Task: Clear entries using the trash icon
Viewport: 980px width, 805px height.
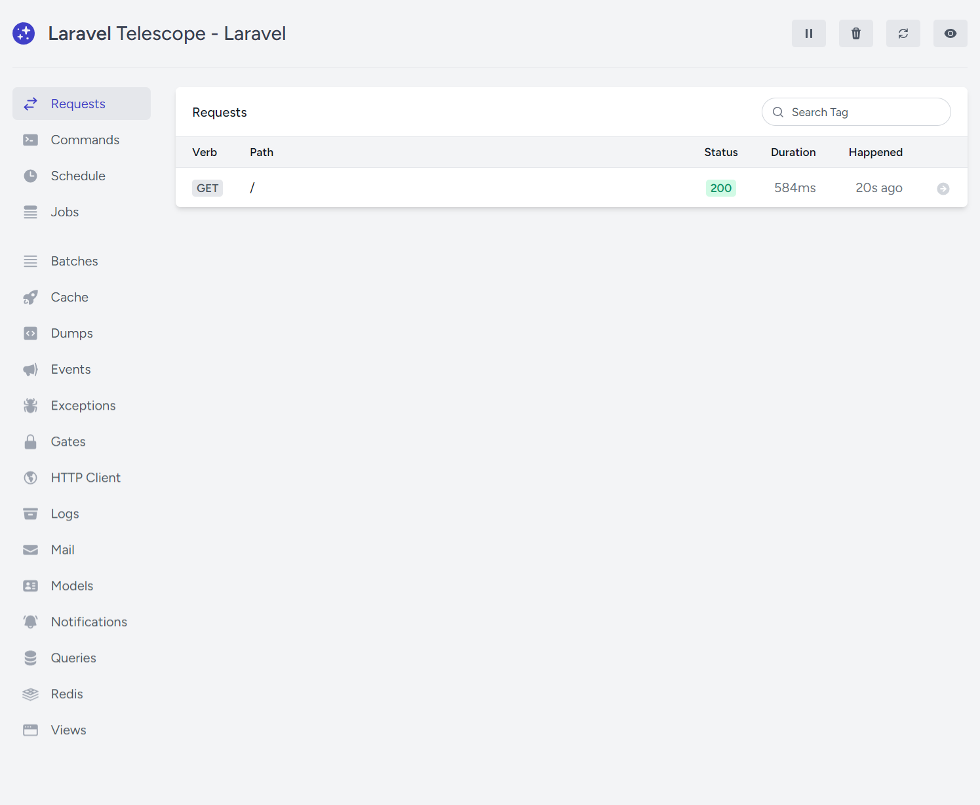Action: click(x=856, y=33)
